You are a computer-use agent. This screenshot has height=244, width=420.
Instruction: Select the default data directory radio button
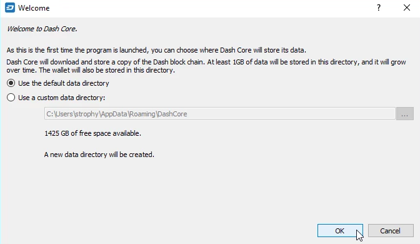click(11, 83)
